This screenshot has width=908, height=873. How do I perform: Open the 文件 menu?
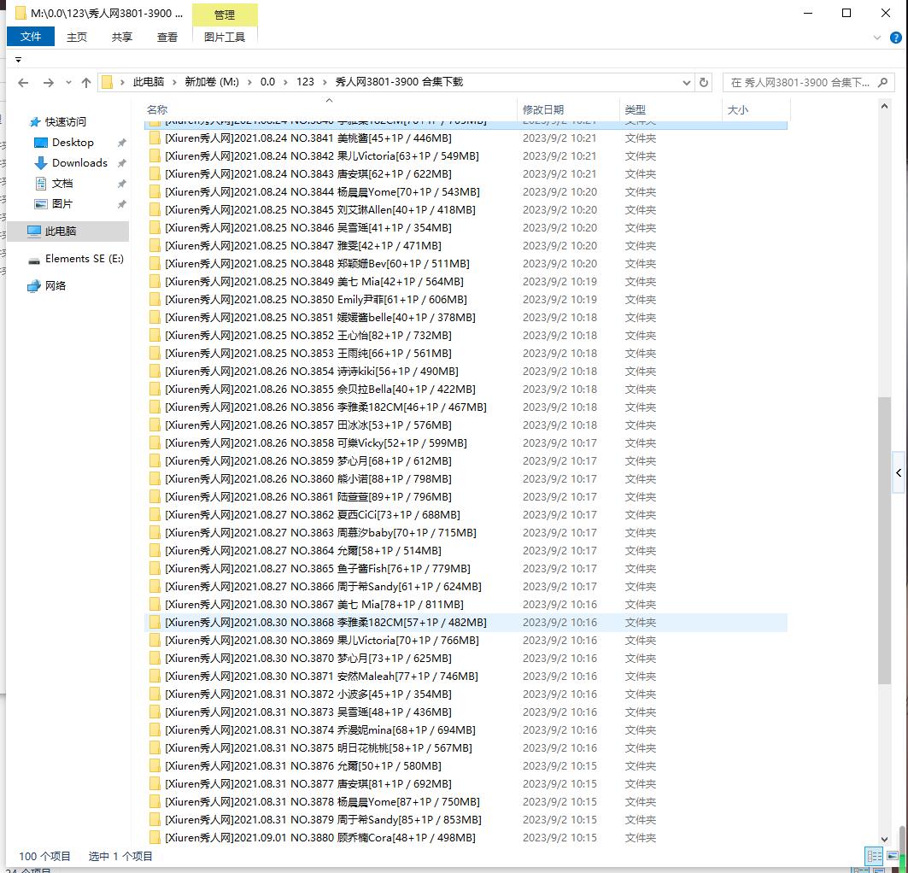(31, 37)
